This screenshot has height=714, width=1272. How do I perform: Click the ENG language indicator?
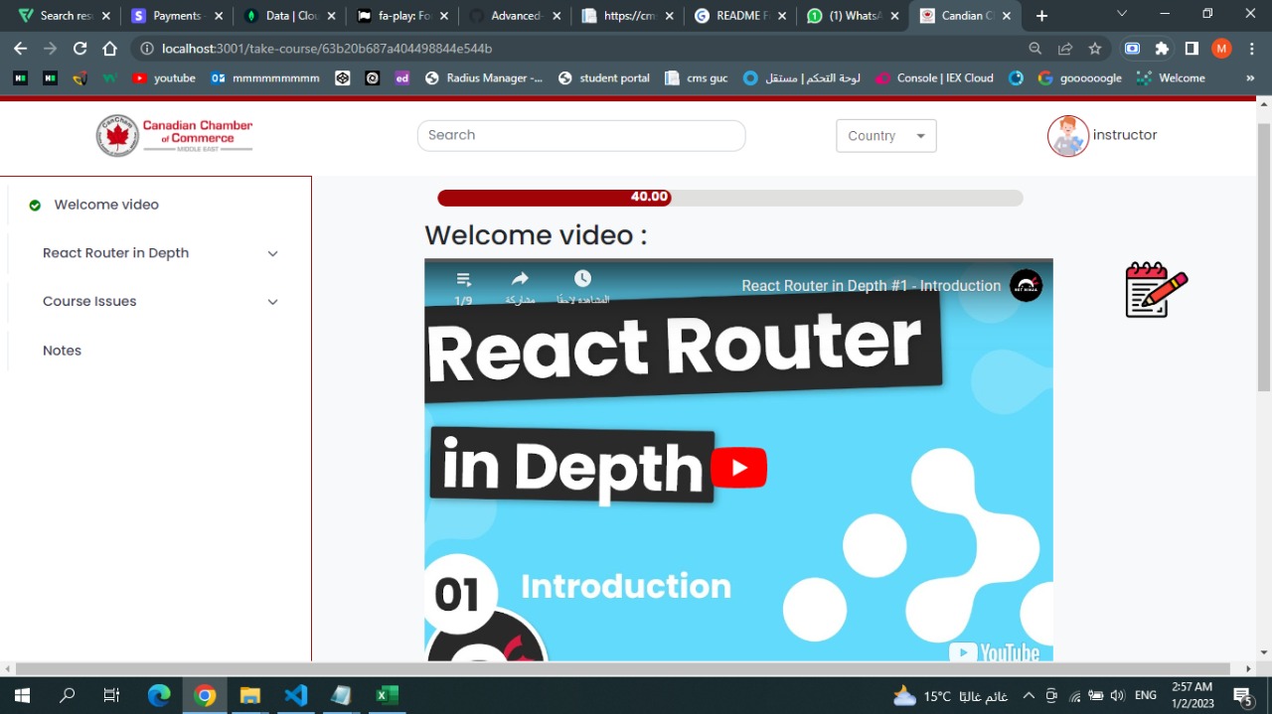1145,695
